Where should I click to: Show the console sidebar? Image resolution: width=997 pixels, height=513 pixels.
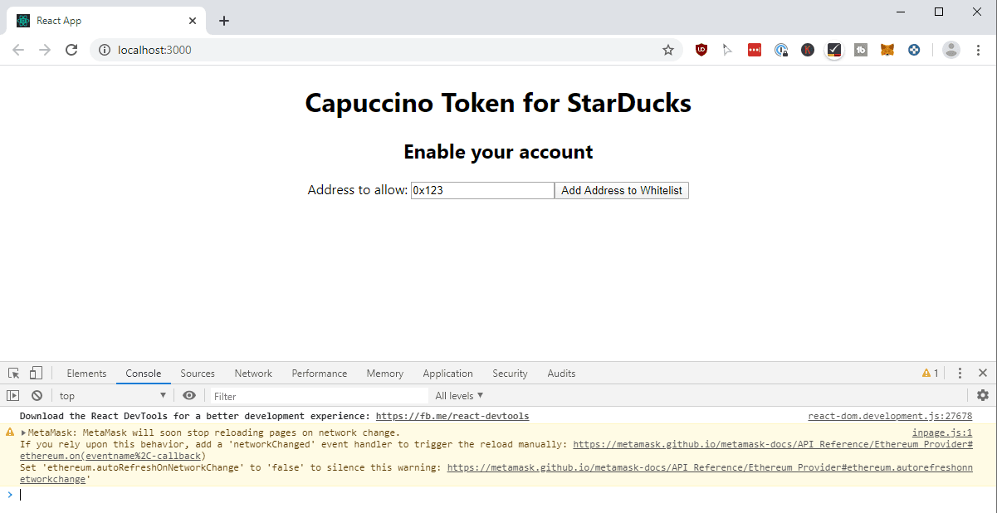click(12, 396)
